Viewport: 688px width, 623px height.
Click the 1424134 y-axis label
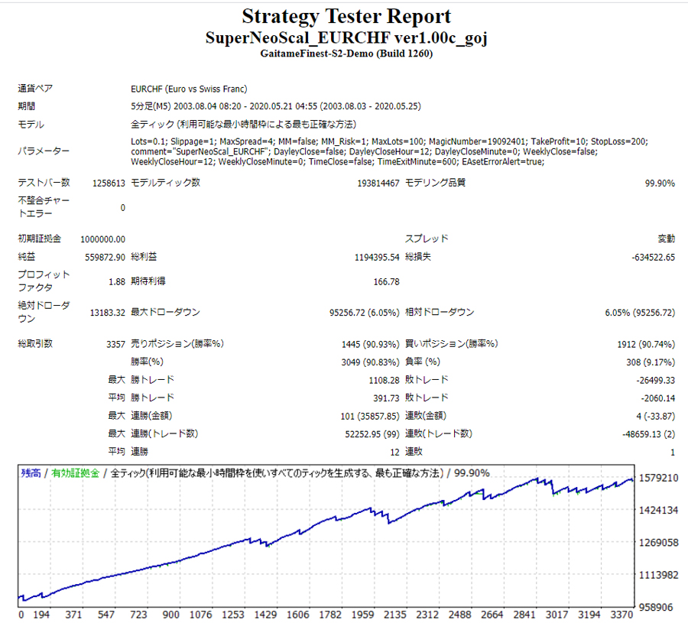pyautogui.click(x=659, y=511)
